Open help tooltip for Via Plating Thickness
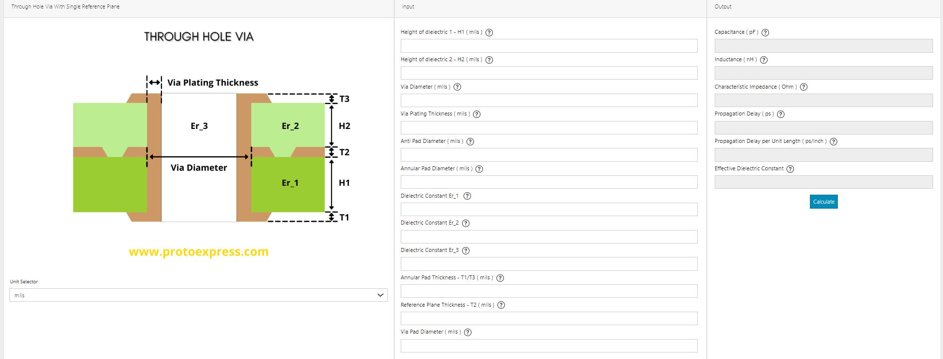Viewport: 943px width, 359px height. click(x=476, y=114)
